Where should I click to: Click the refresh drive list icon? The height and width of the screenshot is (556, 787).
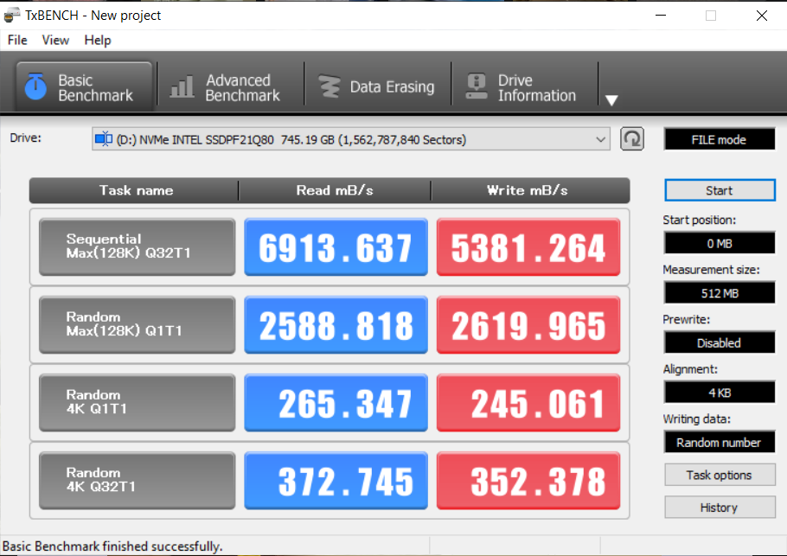pyautogui.click(x=632, y=139)
